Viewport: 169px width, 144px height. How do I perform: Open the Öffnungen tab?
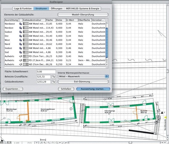pyautogui.click(x=57, y=9)
